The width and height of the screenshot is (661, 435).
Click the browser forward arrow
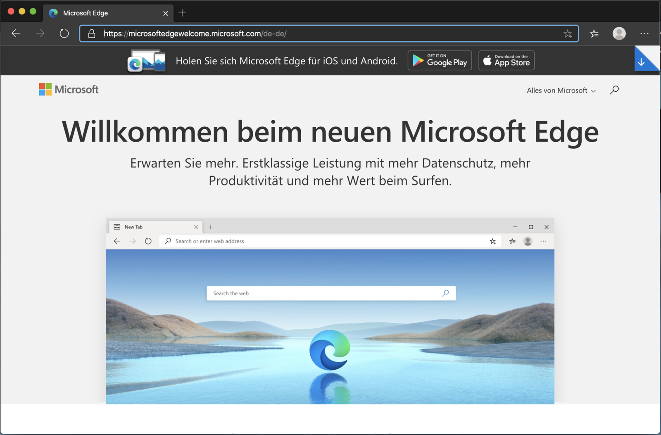[x=40, y=33]
